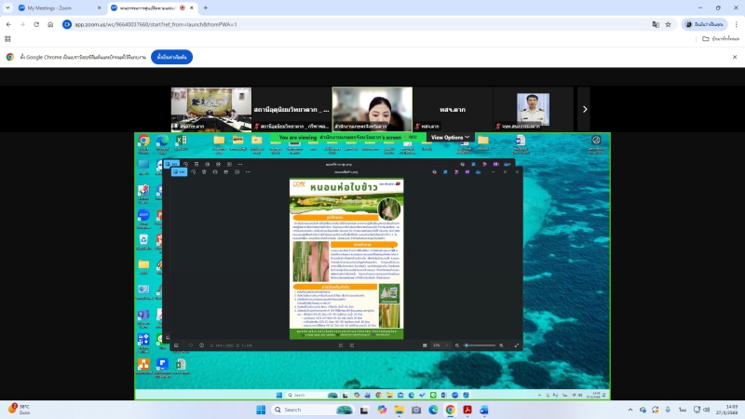Click the Windows Start button
This screenshot has width=745, height=419.
click(x=264, y=410)
